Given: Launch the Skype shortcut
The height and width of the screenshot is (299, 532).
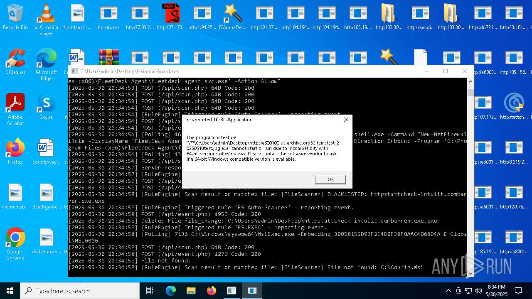Looking at the screenshot, I should pos(46,107).
